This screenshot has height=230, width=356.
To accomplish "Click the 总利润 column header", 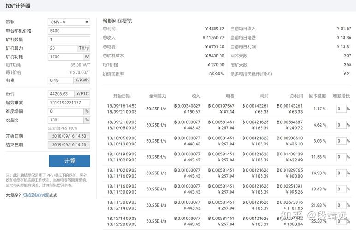I will tap(296, 96).
